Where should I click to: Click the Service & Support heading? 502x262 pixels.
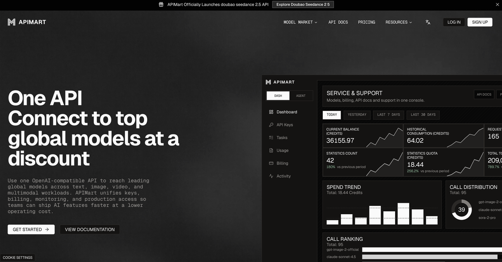[x=354, y=93]
